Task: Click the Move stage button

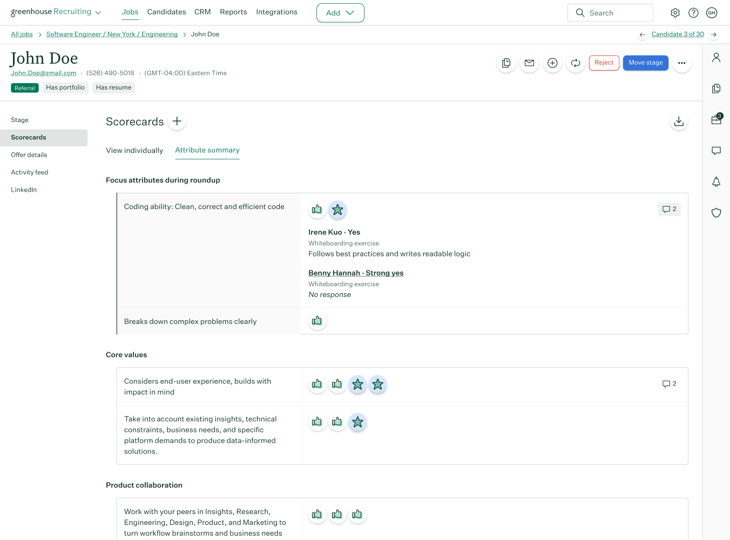Action: pyautogui.click(x=645, y=63)
